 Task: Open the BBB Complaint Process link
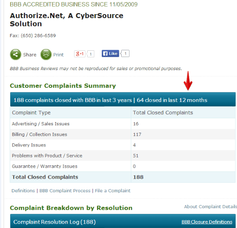[65, 191]
